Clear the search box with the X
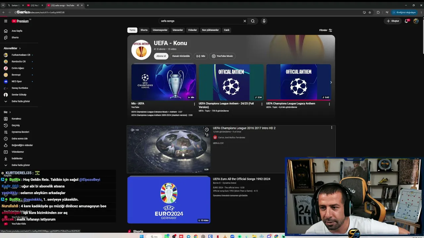Image resolution: width=424 pixels, height=238 pixels. pyautogui.click(x=245, y=21)
